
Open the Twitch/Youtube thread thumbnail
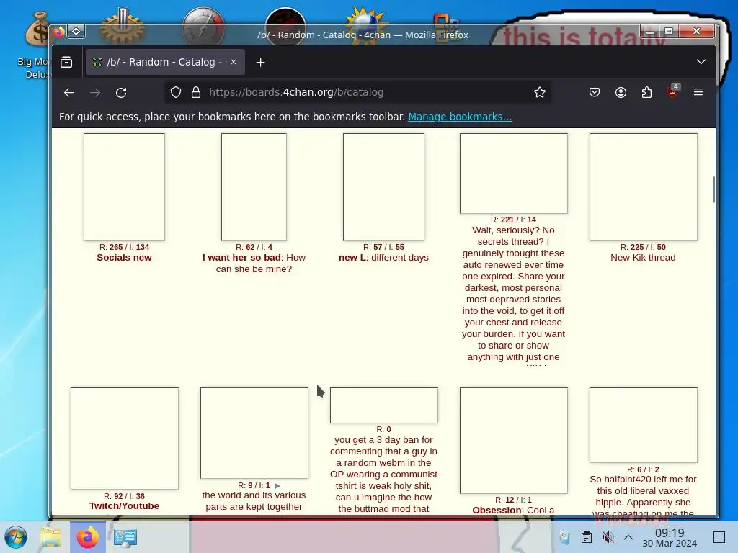click(x=124, y=439)
